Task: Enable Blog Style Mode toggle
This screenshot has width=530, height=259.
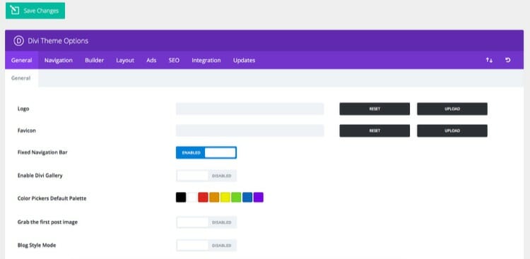Action: click(x=206, y=246)
